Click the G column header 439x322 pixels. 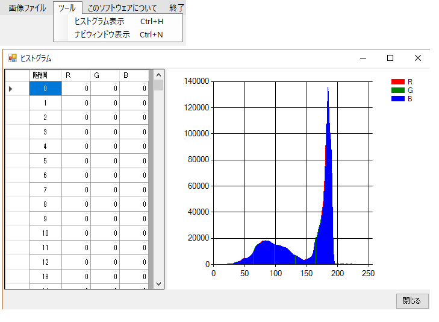[x=105, y=75]
